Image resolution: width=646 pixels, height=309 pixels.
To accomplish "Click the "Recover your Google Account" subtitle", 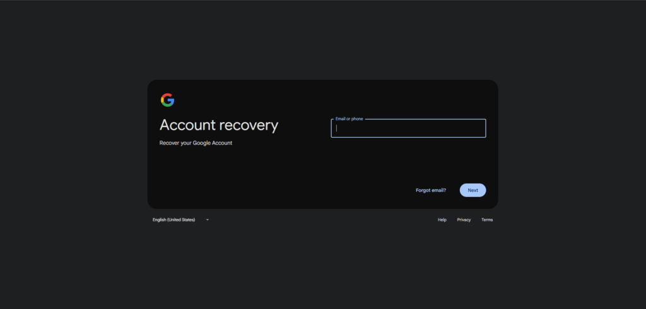I will pyautogui.click(x=196, y=143).
